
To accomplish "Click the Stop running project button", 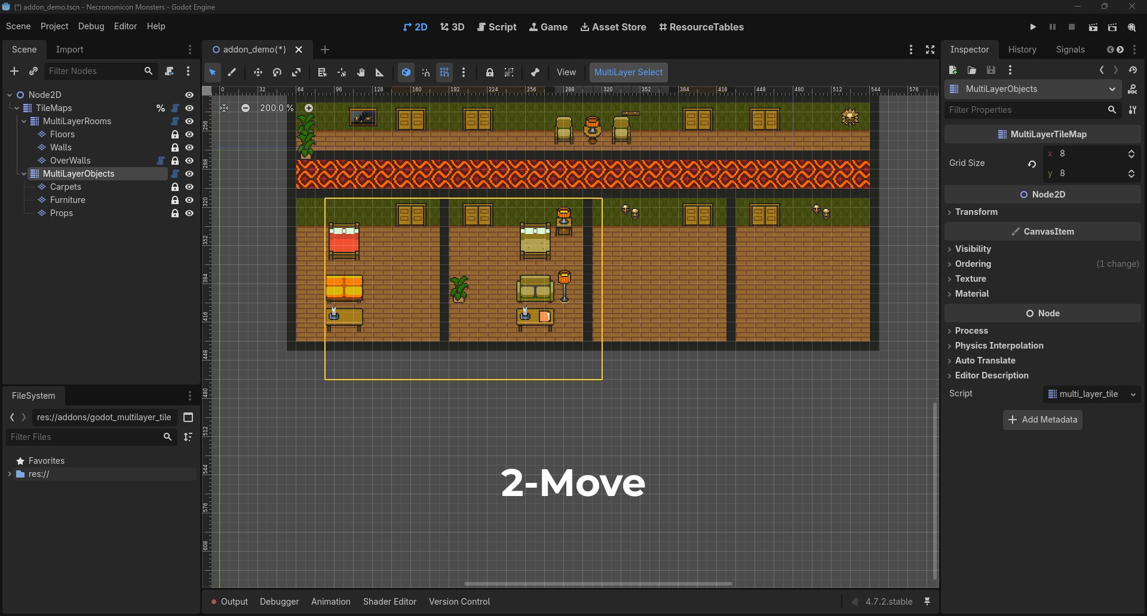I will coord(1072,27).
